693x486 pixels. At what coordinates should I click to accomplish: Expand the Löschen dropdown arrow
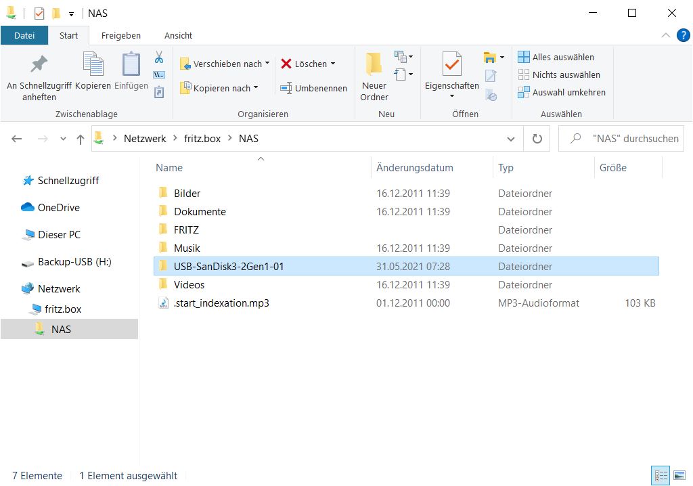click(x=333, y=64)
